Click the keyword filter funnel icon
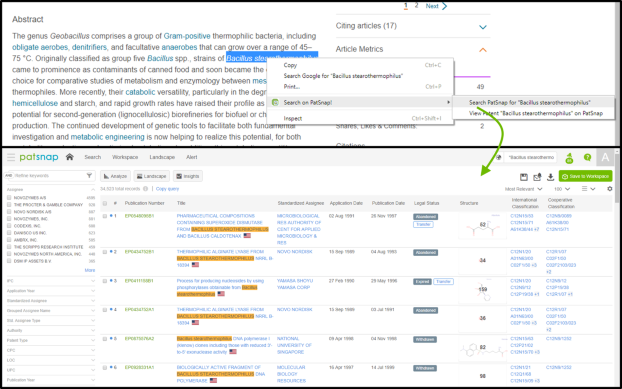 pyautogui.click(x=89, y=176)
